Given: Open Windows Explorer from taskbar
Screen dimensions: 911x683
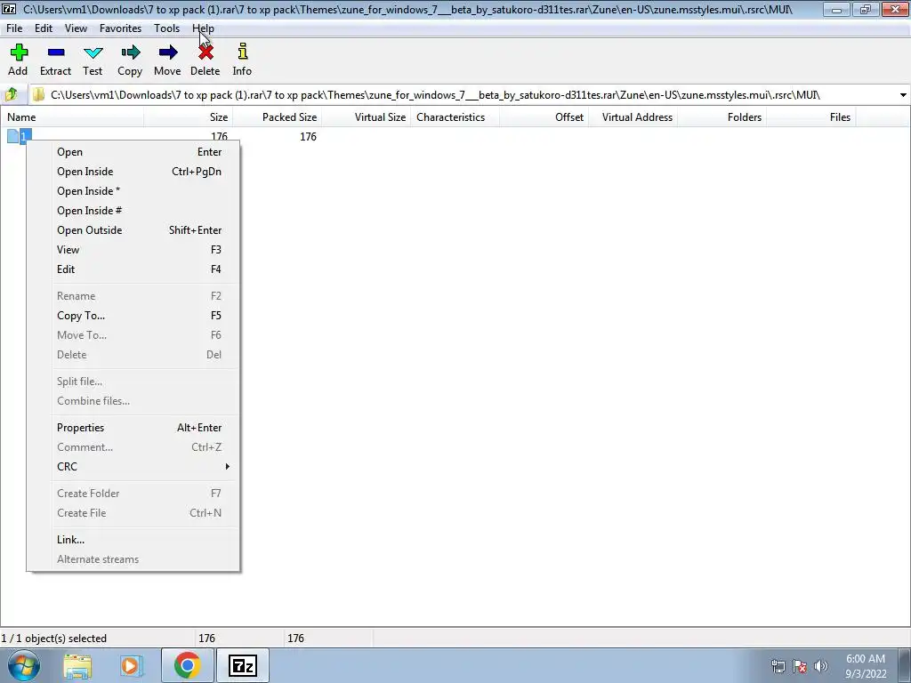Looking at the screenshot, I should pos(77,666).
